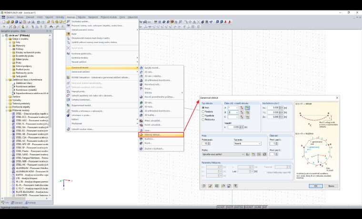
Task: Open the node B number dropdown
Action: click(237, 113)
